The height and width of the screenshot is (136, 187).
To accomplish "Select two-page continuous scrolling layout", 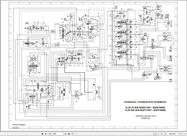I will pos(165,134).
